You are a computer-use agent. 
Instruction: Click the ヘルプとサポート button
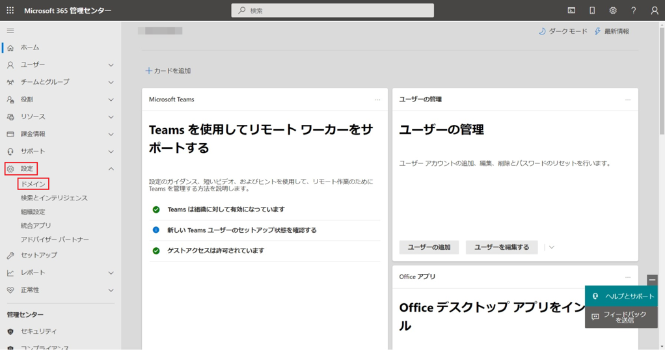pyautogui.click(x=622, y=296)
